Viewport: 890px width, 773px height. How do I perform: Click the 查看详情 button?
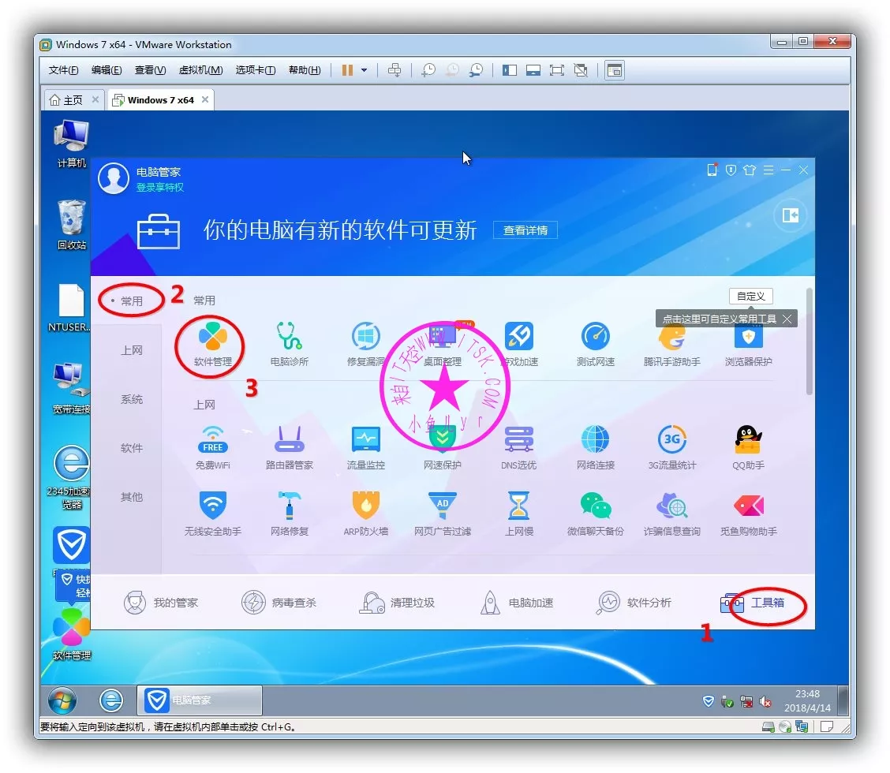pos(525,230)
